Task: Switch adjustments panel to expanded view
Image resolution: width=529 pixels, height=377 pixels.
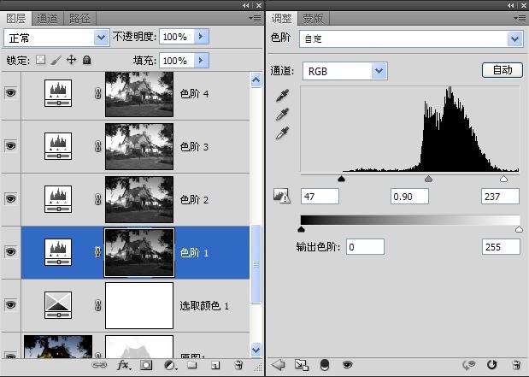Action: (302, 364)
